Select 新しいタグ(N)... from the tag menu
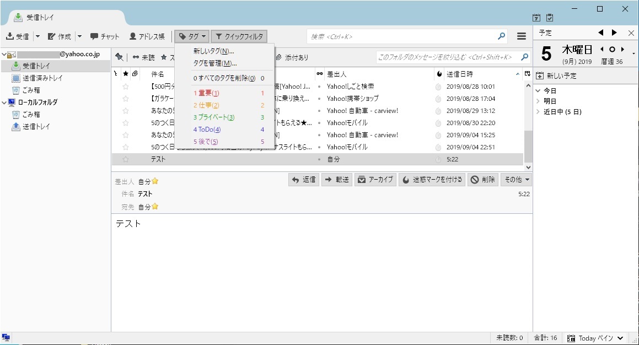This screenshot has width=639, height=345. click(x=213, y=51)
